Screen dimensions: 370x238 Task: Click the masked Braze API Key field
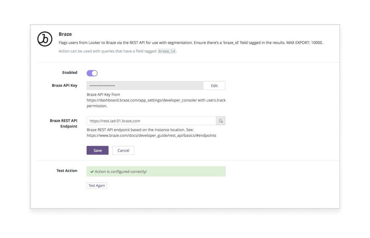(145, 86)
